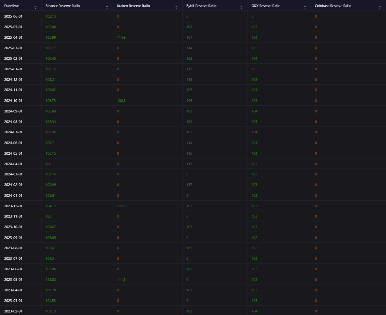This screenshot has width=386, height=315.
Task: Click Bybit value 116 in 2024-05-01 row
Action: [x=189, y=153]
